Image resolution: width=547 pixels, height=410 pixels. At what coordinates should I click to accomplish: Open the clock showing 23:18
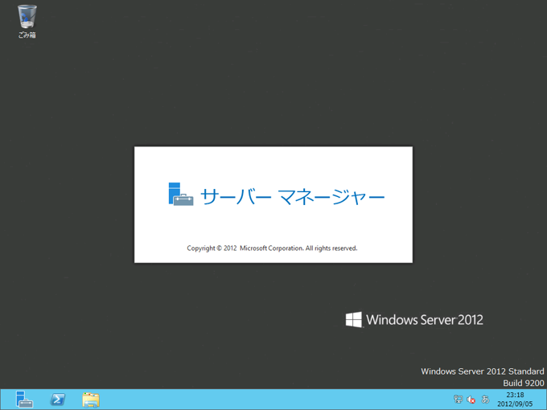(515, 400)
